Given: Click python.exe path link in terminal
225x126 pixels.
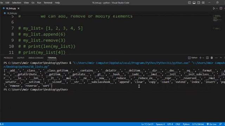Looking at the screenshot, I should point(131,63).
